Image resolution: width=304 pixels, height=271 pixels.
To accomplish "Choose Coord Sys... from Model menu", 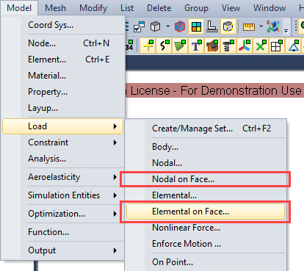I will (x=63, y=25).
